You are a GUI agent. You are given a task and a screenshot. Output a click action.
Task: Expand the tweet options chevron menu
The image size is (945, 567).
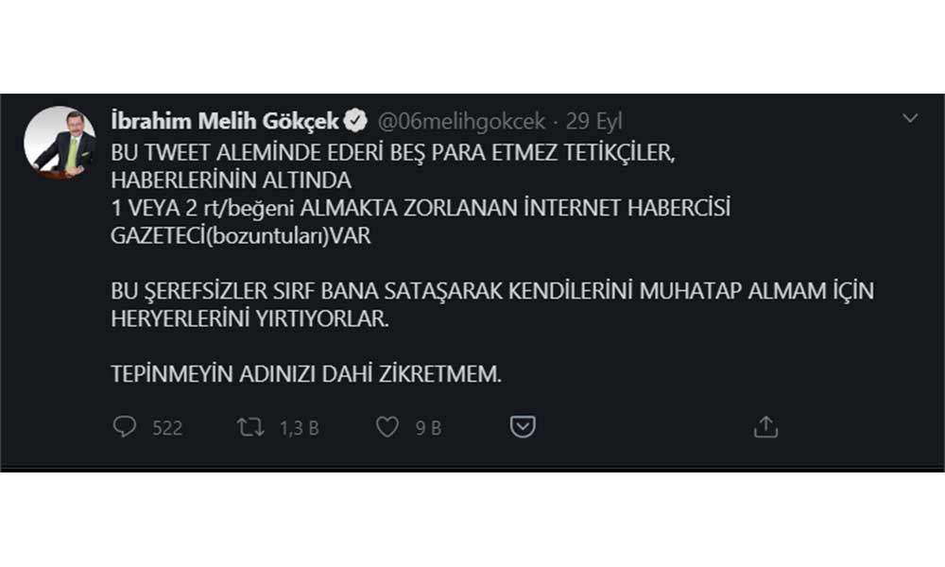pyautogui.click(x=910, y=118)
